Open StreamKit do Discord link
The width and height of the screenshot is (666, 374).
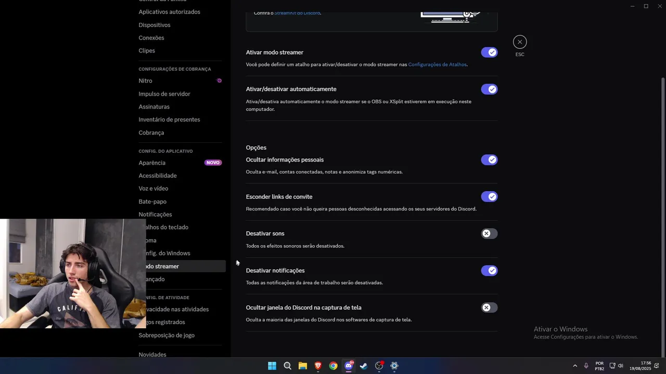(297, 13)
